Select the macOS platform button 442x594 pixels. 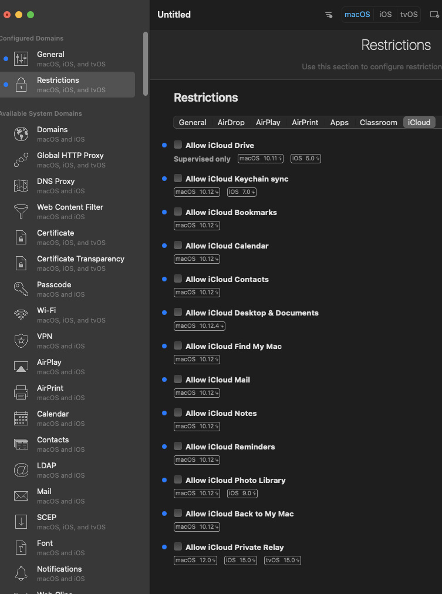point(357,15)
